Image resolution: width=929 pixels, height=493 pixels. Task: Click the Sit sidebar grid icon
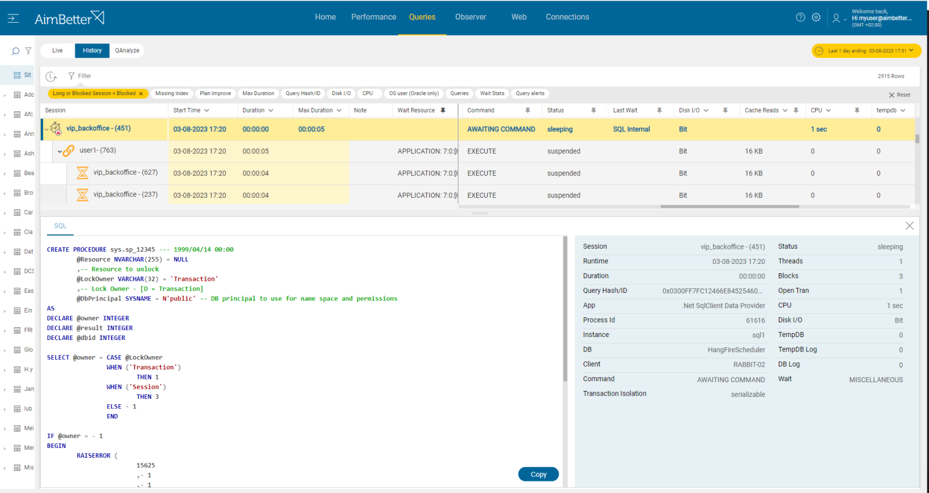coord(17,75)
